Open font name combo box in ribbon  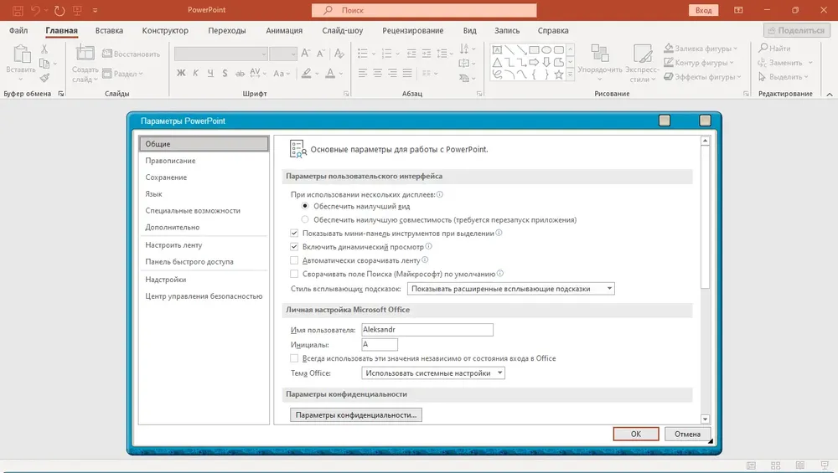tap(221, 54)
